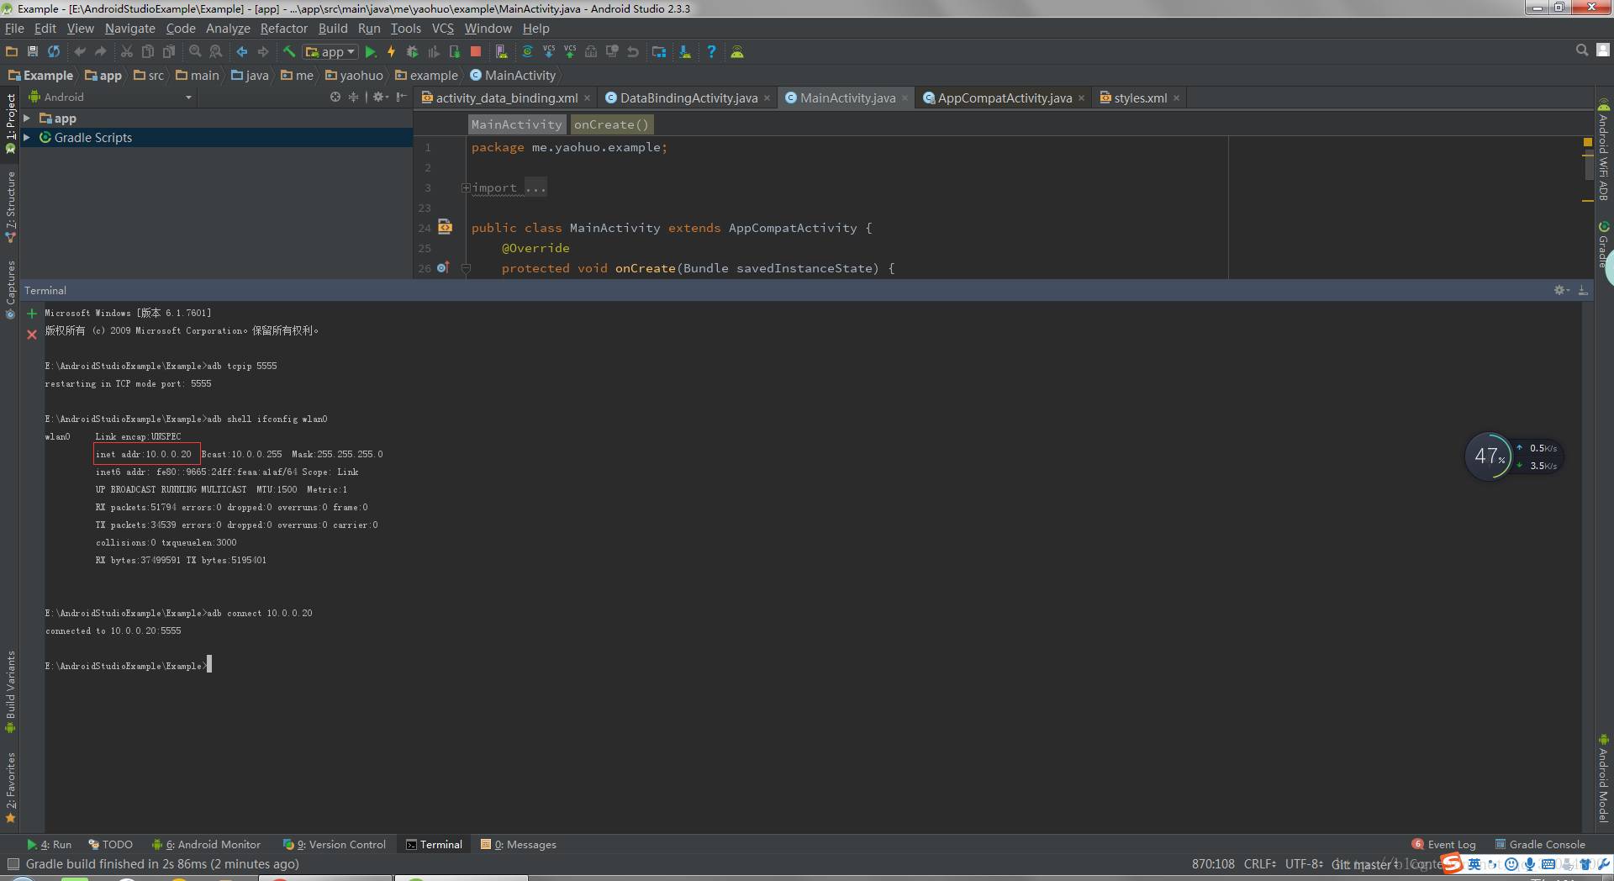The image size is (1614, 881).
Task: Open terminal panel settings gear dropdown
Action: coord(1561,290)
